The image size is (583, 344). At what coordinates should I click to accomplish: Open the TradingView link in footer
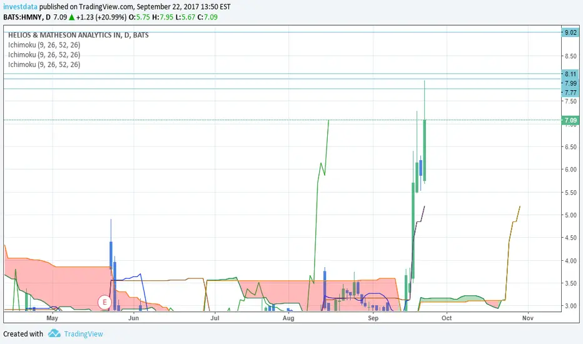click(83, 334)
